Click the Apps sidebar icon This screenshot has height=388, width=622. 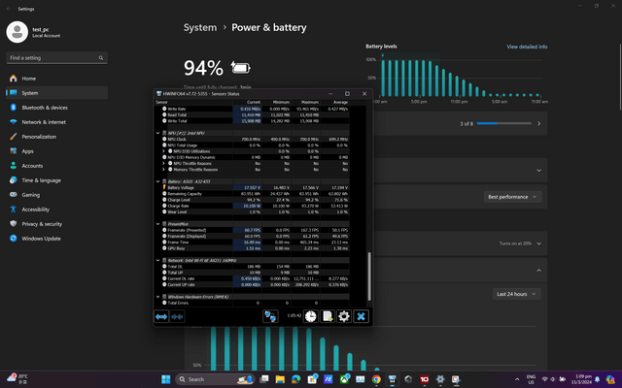(x=13, y=151)
